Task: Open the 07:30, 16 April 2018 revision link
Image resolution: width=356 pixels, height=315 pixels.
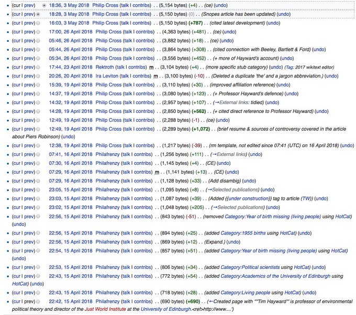Action: (x=71, y=163)
